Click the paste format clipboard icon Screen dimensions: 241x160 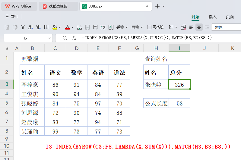15,27
